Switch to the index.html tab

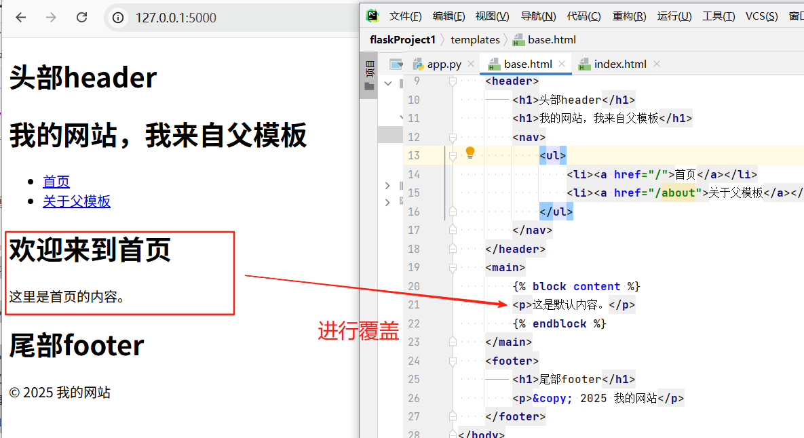pos(620,64)
